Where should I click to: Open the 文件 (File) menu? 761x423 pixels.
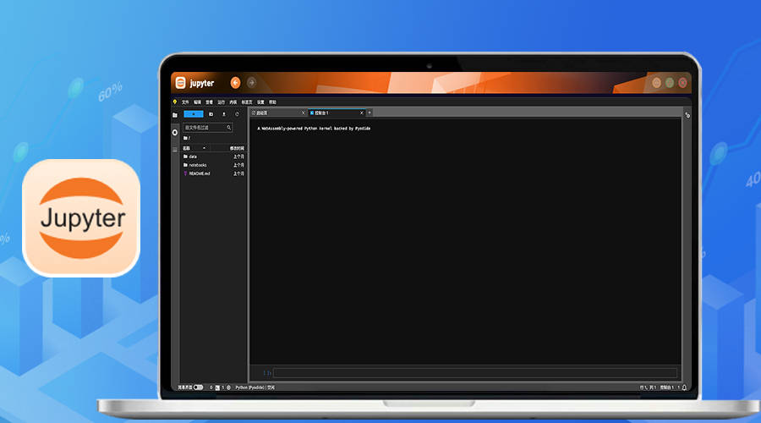[x=185, y=102]
